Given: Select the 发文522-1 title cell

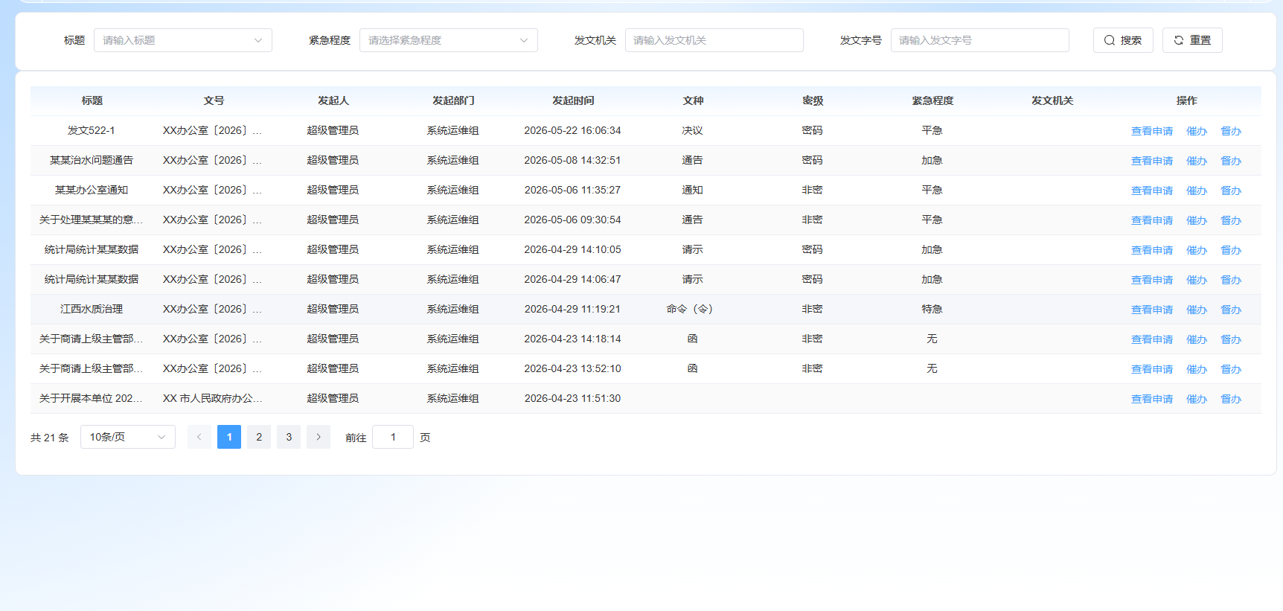Looking at the screenshot, I should (x=92, y=130).
